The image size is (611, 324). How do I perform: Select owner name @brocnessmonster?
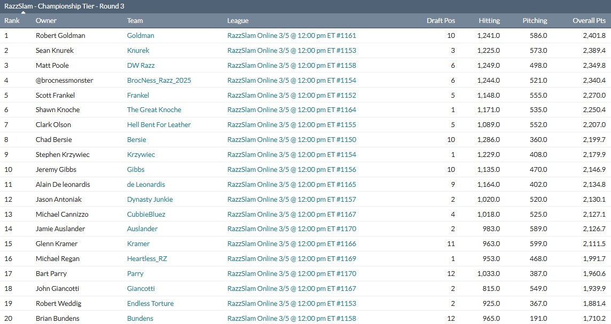tap(64, 80)
